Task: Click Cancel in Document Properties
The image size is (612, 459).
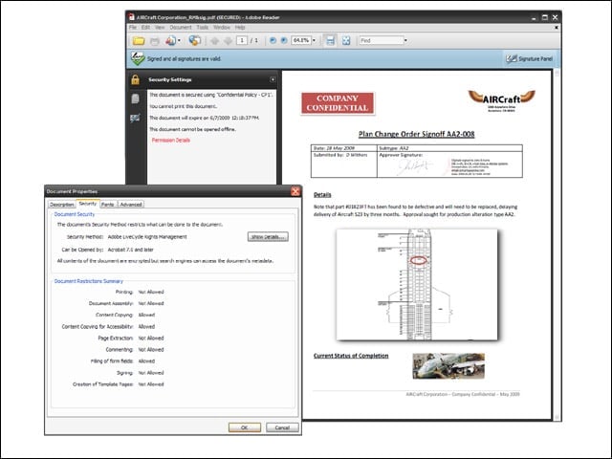Action: point(282,427)
